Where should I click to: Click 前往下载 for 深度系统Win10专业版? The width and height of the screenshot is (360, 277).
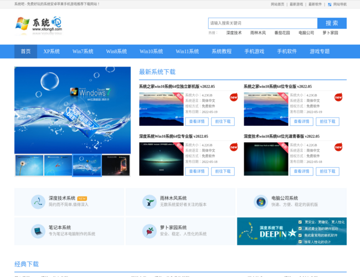[223, 171]
